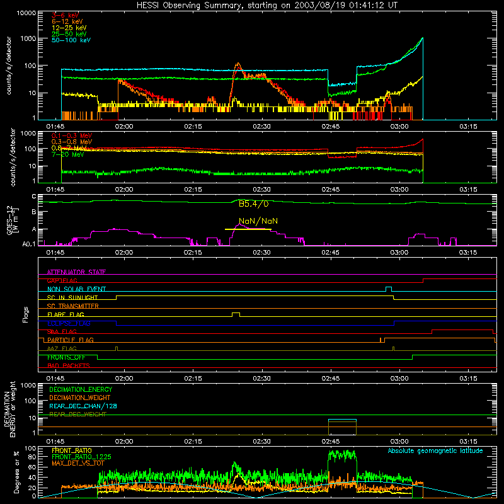Click the BAD_PACKETS flag label
504x504 pixels.
[68, 366]
